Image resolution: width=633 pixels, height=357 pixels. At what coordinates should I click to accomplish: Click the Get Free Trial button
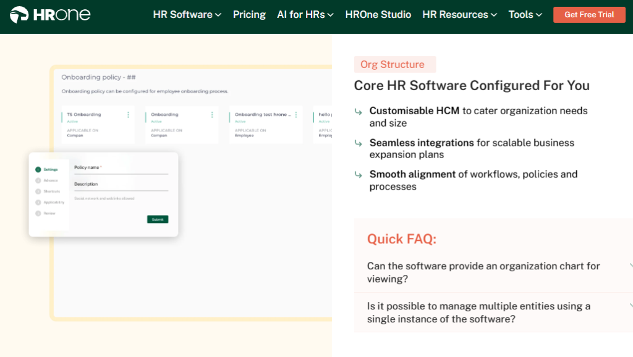coord(589,15)
